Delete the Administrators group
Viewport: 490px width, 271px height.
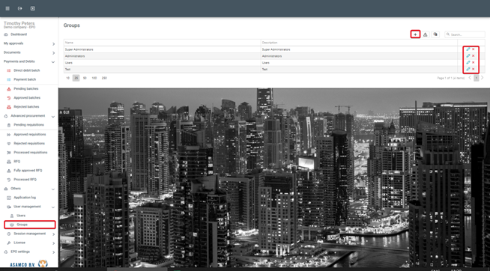(x=473, y=56)
